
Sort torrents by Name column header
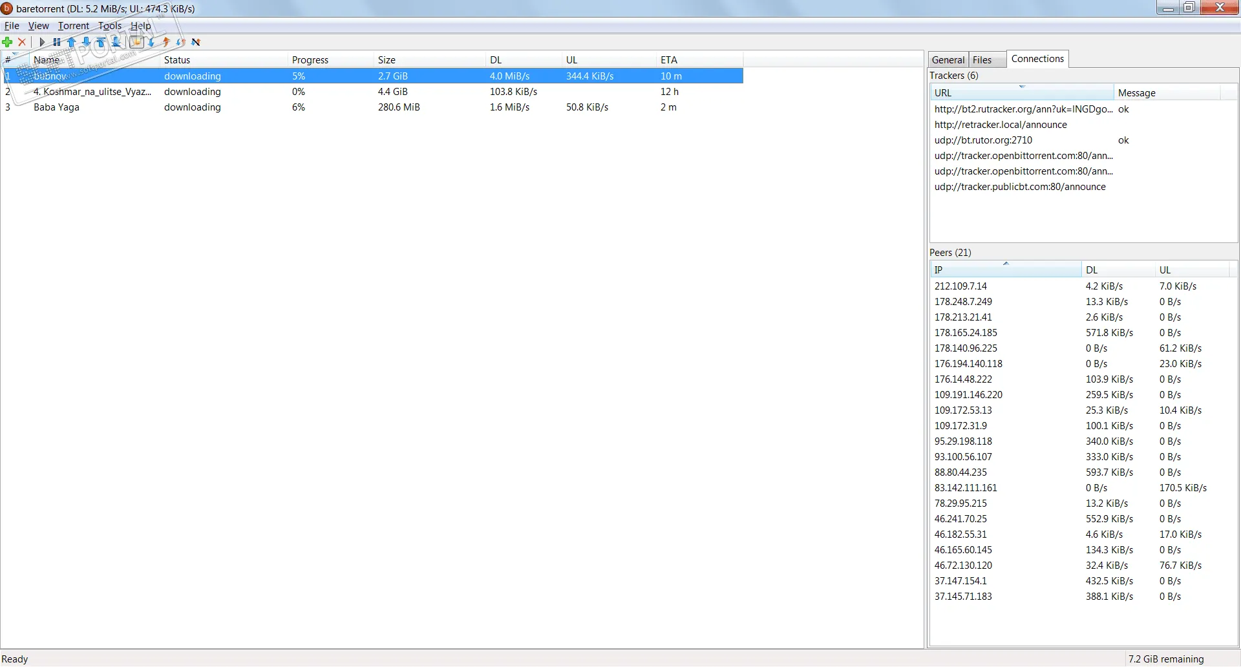click(x=94, y=59)
